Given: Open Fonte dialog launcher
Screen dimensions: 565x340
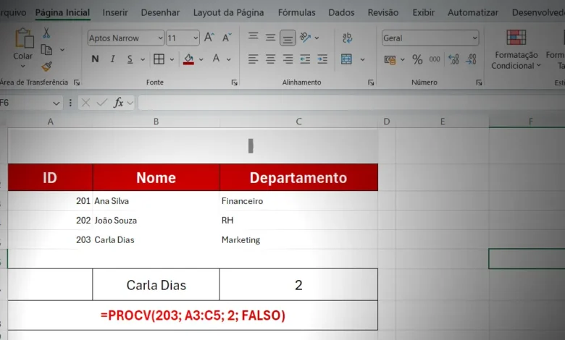Looking at the screenshot, I should 235,82.
